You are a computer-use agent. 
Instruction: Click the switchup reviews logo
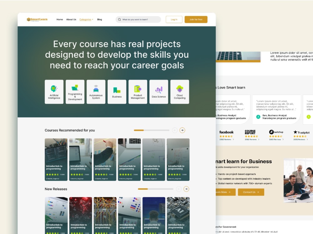276,132
